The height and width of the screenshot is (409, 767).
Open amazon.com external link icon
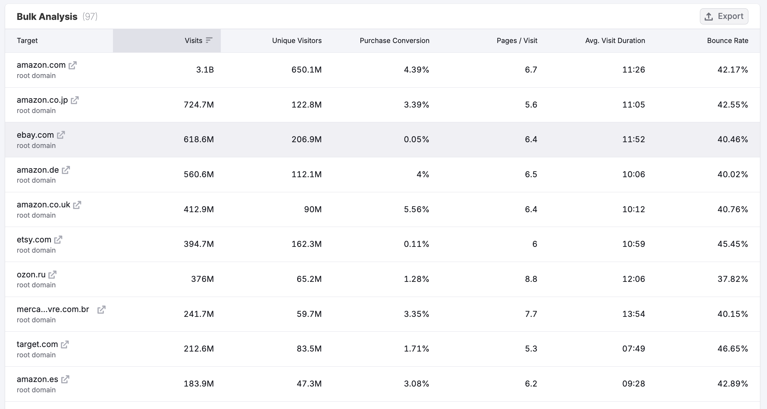tap(73, 65)
